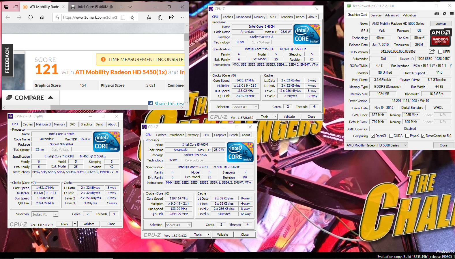
Task: Open Mainboard tab in top CPU-Z
Action: click(x=244, y=17)
